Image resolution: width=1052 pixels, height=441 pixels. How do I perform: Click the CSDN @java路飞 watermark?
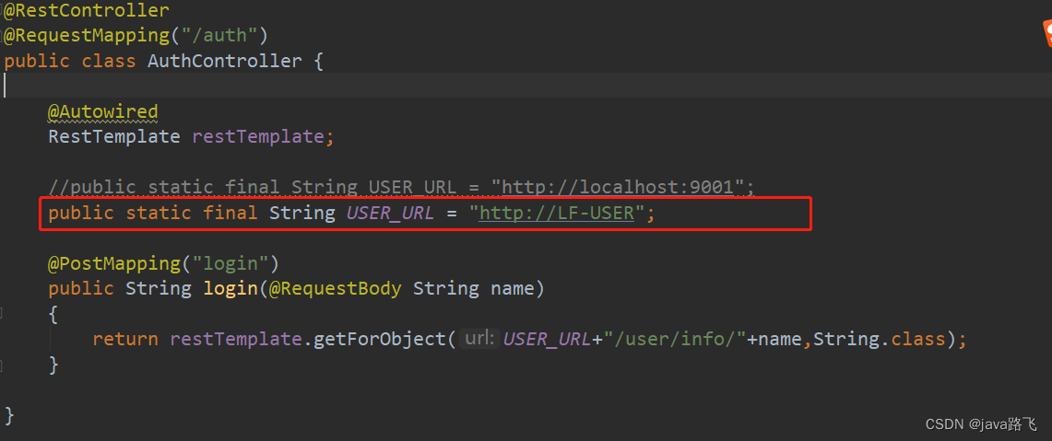(981, 424)
